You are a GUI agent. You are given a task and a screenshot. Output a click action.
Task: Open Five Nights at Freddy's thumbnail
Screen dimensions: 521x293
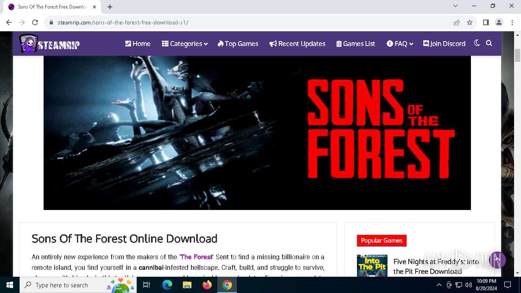[372, 266]
